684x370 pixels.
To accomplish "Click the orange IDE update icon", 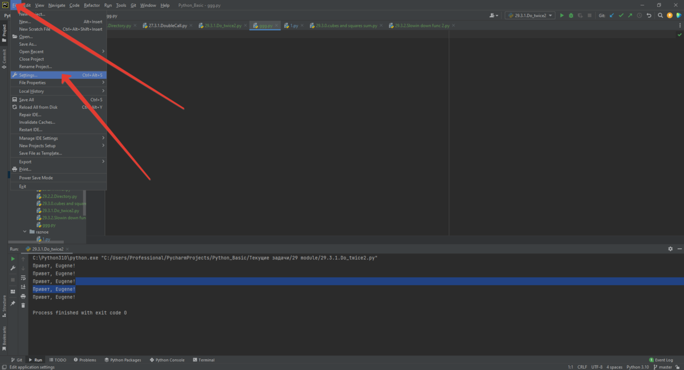I will [669, 15].
